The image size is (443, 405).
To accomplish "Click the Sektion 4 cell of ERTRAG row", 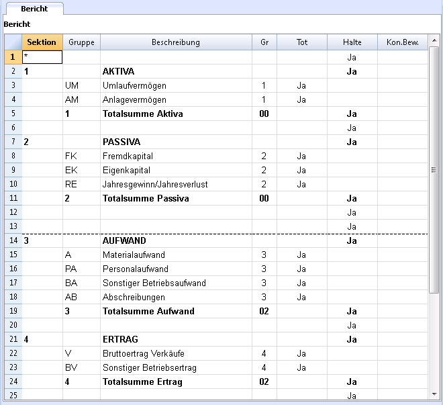I will point(42,339).
